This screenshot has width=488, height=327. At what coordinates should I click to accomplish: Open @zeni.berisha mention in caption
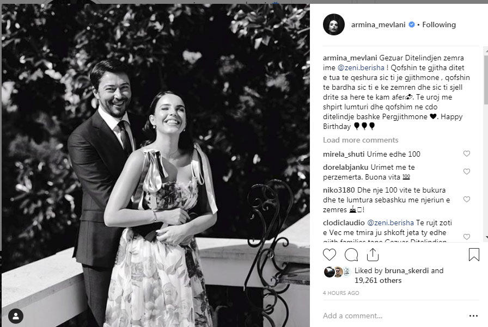[x=361, y=68]
